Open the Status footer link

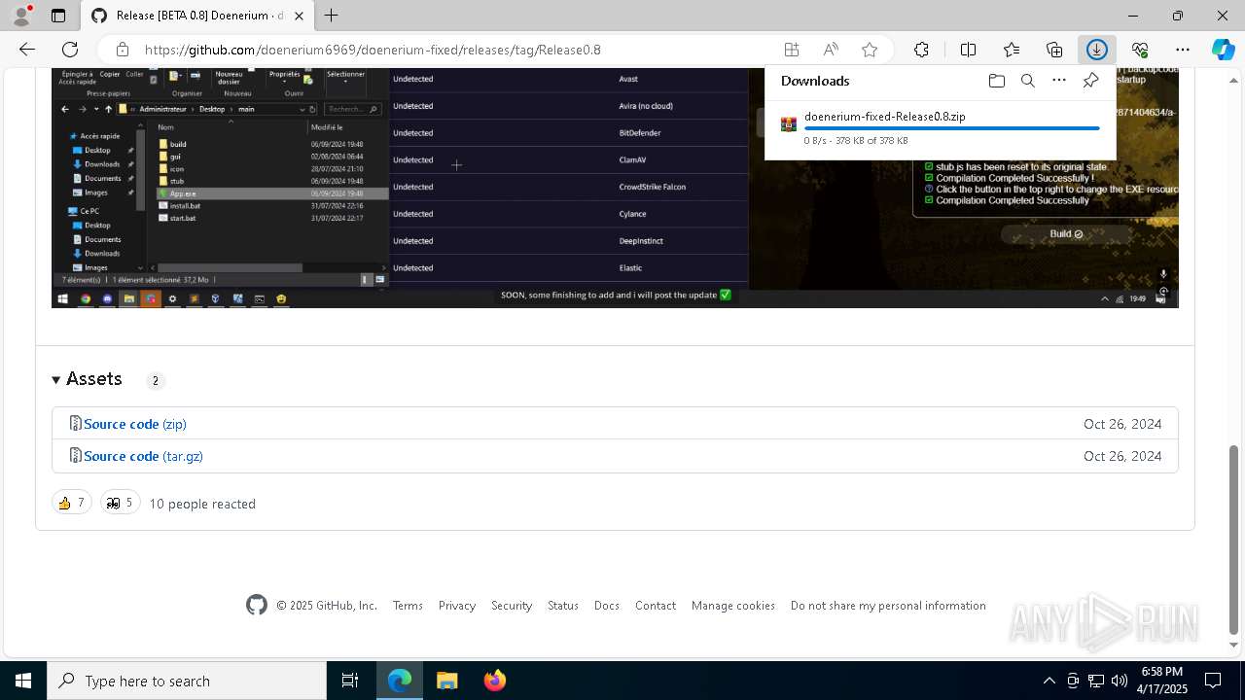[x=563, y=606]
